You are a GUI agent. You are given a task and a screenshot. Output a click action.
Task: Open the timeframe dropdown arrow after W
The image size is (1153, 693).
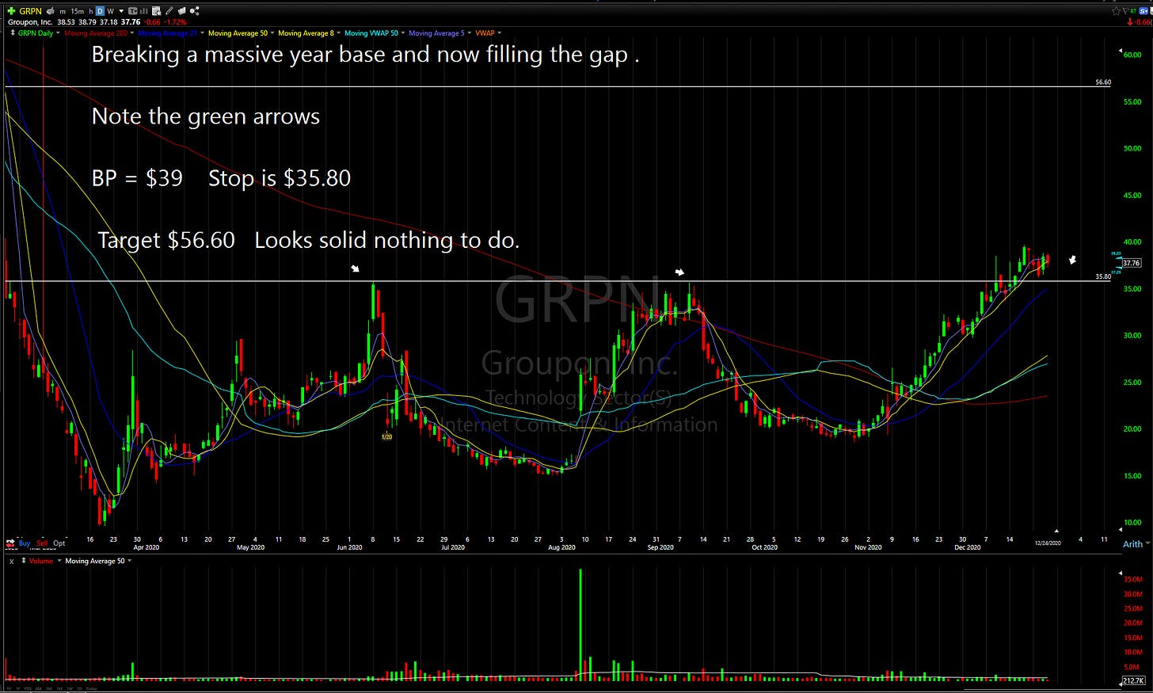[x=121, y=11]
